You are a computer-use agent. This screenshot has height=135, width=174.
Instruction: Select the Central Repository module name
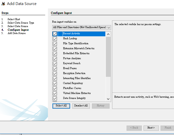pos(73,83)
